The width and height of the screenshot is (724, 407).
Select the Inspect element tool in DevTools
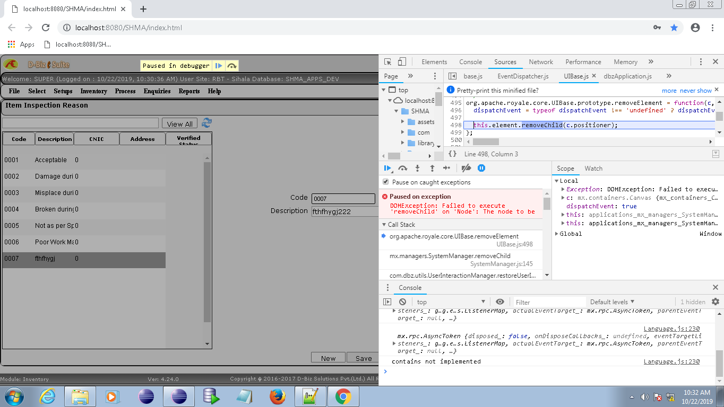(x=388, y=61)
